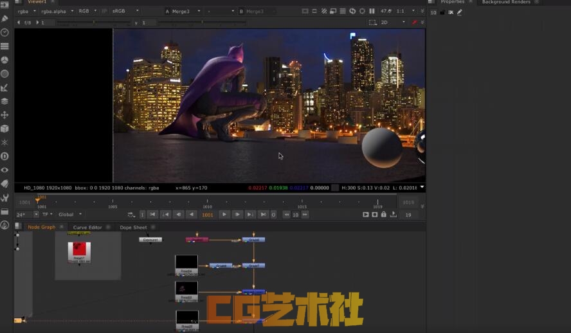Toggle the viewer ROI dashed-box icon

[373, 22]
